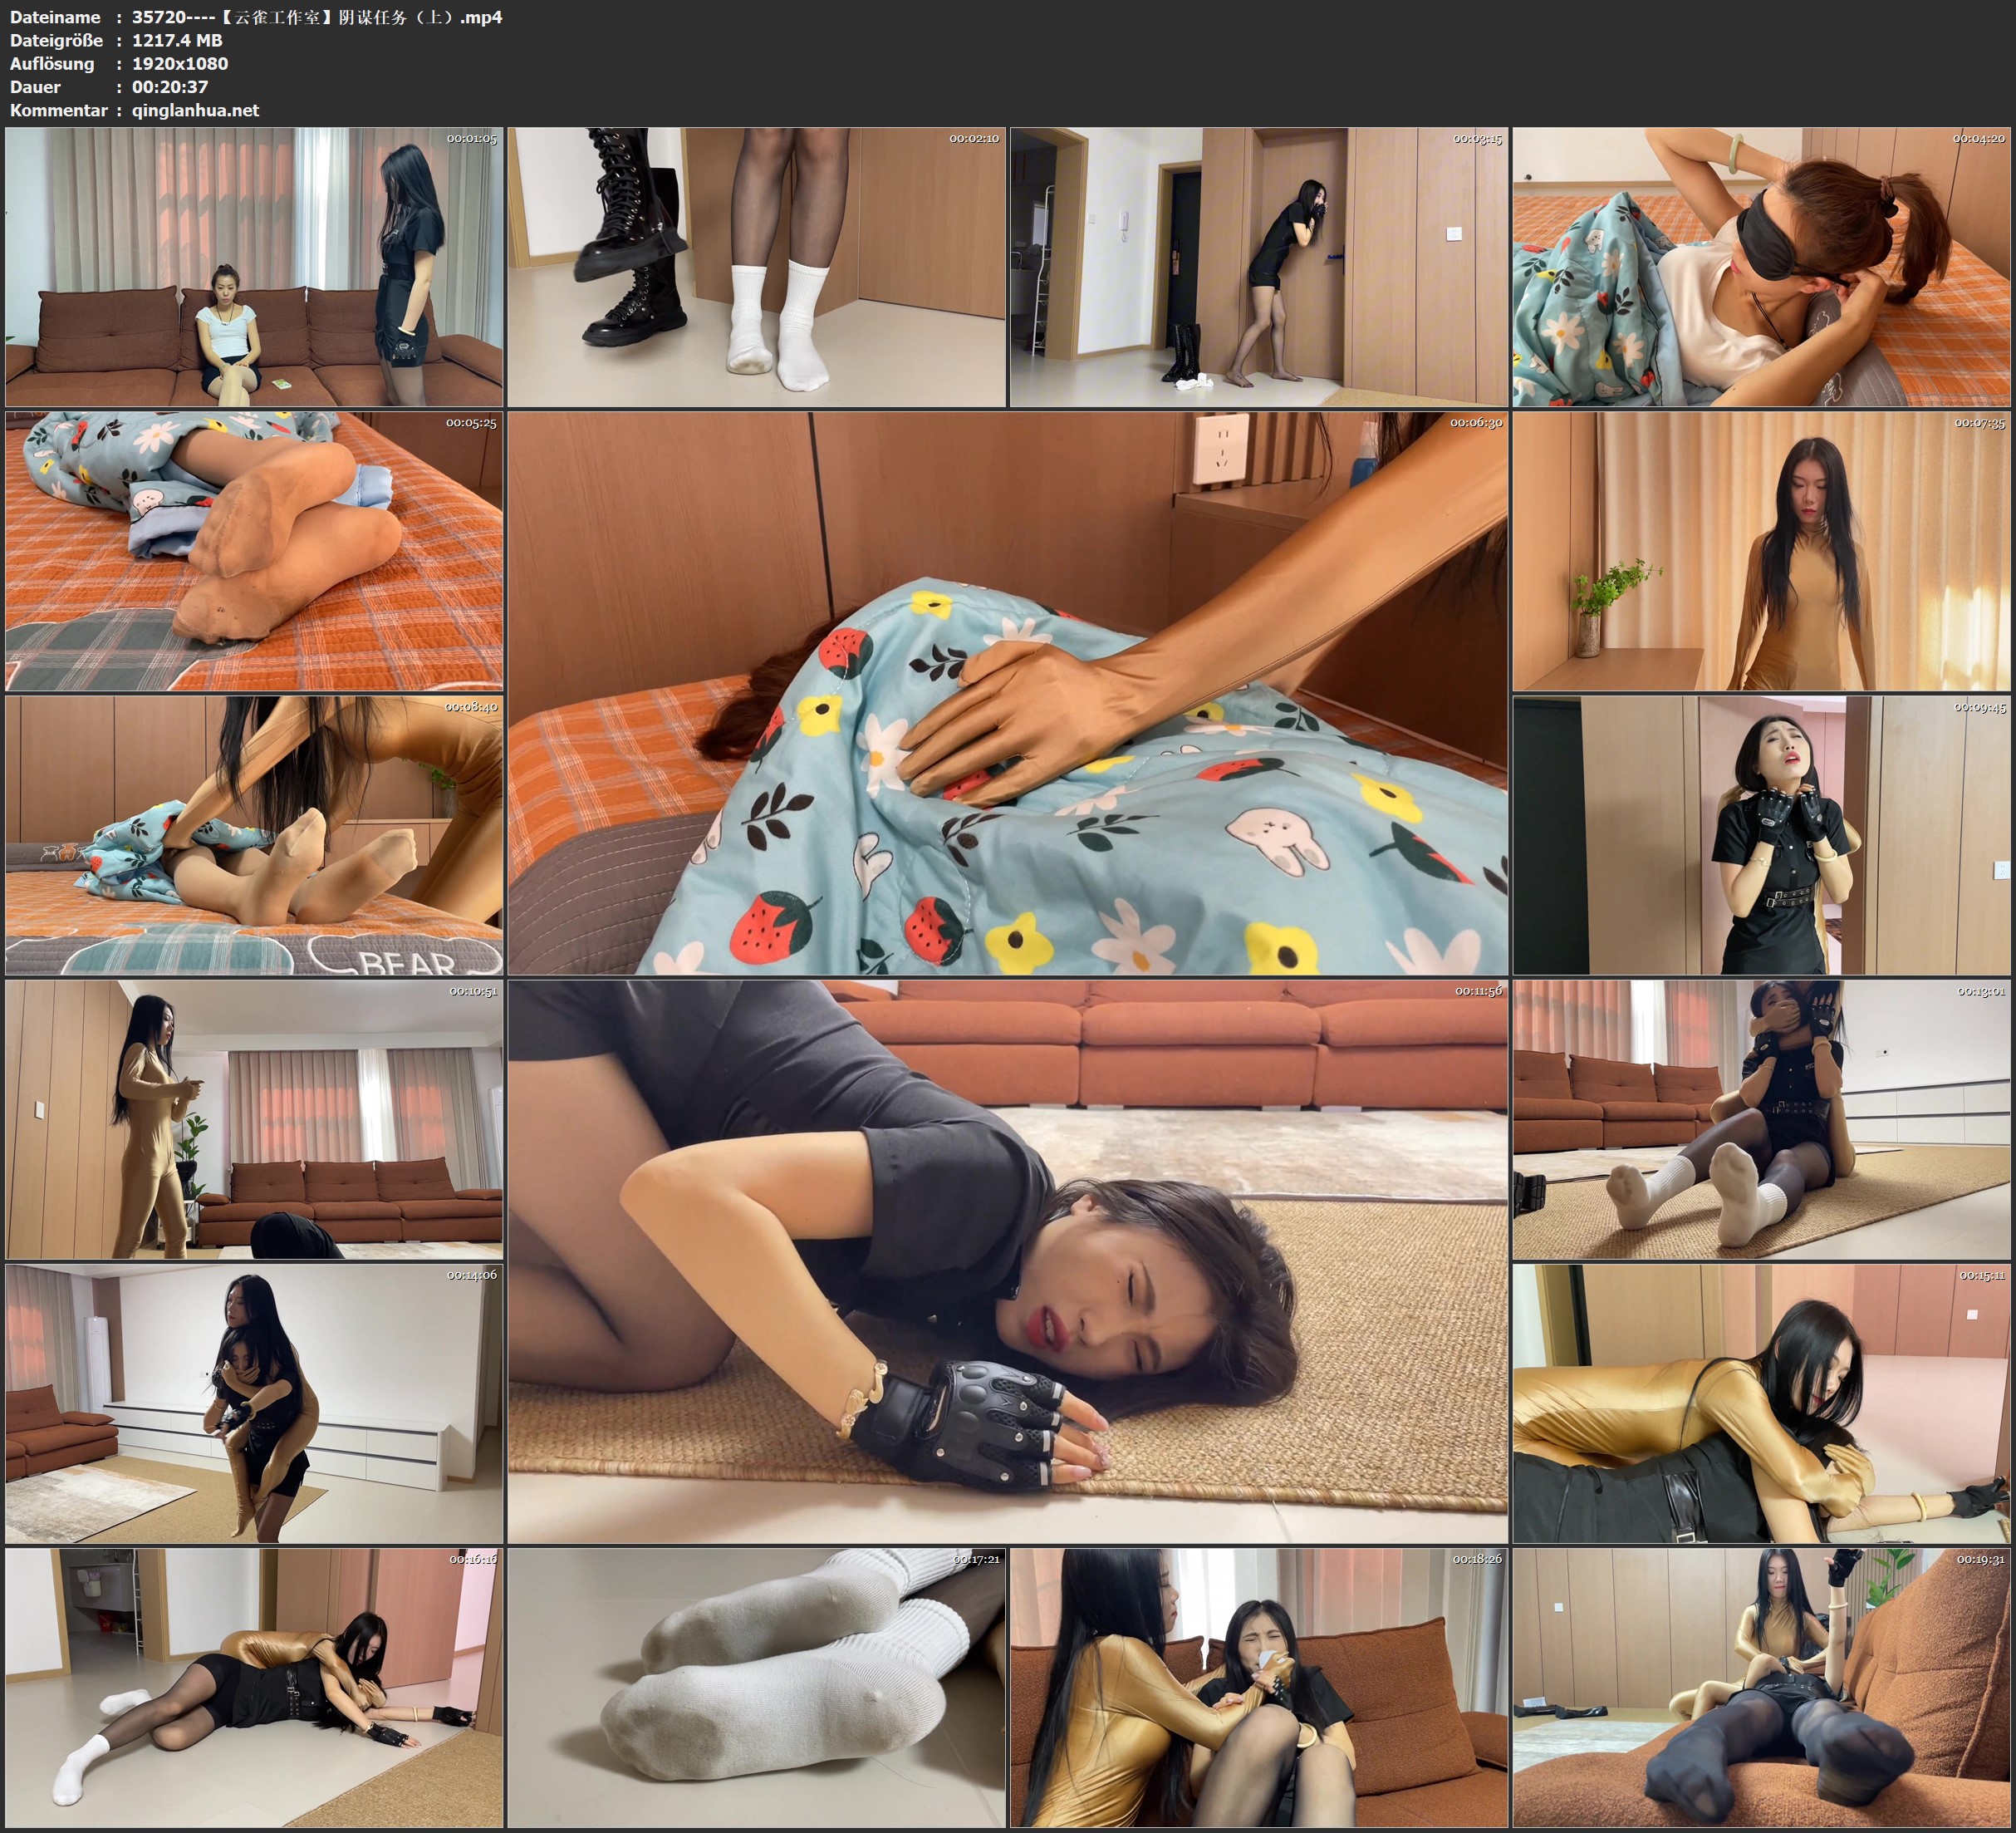This screenshot has height=1833, width=2016.
Task: Click the thumbnail timestamped 00:09:45
Action: coord(1761,834)
